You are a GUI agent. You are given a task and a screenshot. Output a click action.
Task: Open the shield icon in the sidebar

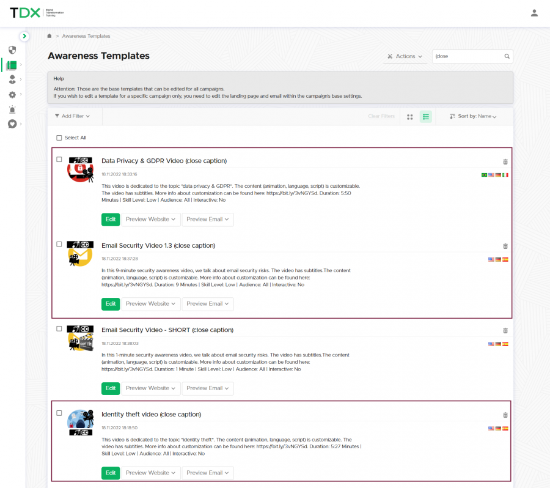[x=12, y=50]
